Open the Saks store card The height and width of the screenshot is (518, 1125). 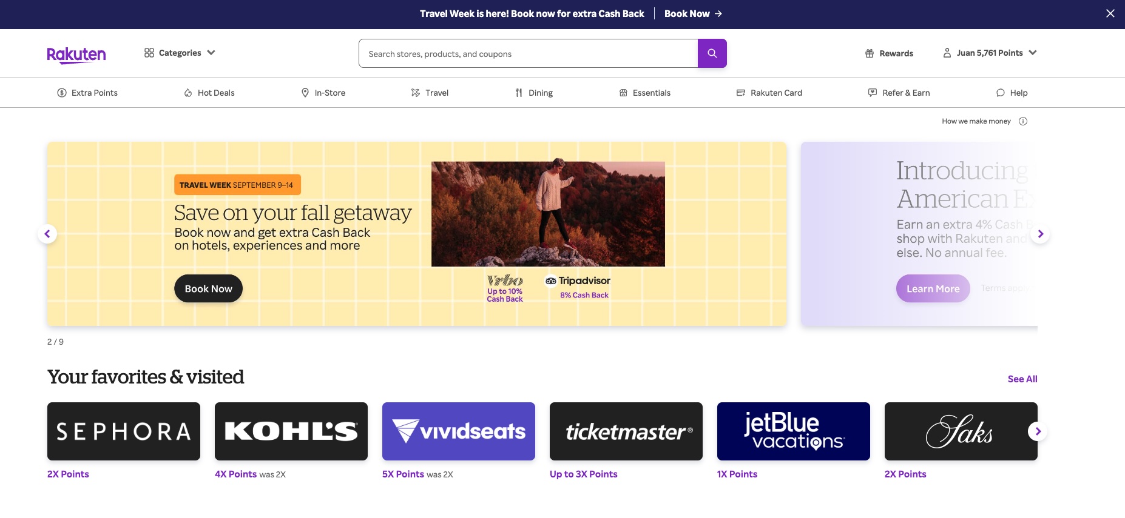pyautogui.click(x=961, y=431)
